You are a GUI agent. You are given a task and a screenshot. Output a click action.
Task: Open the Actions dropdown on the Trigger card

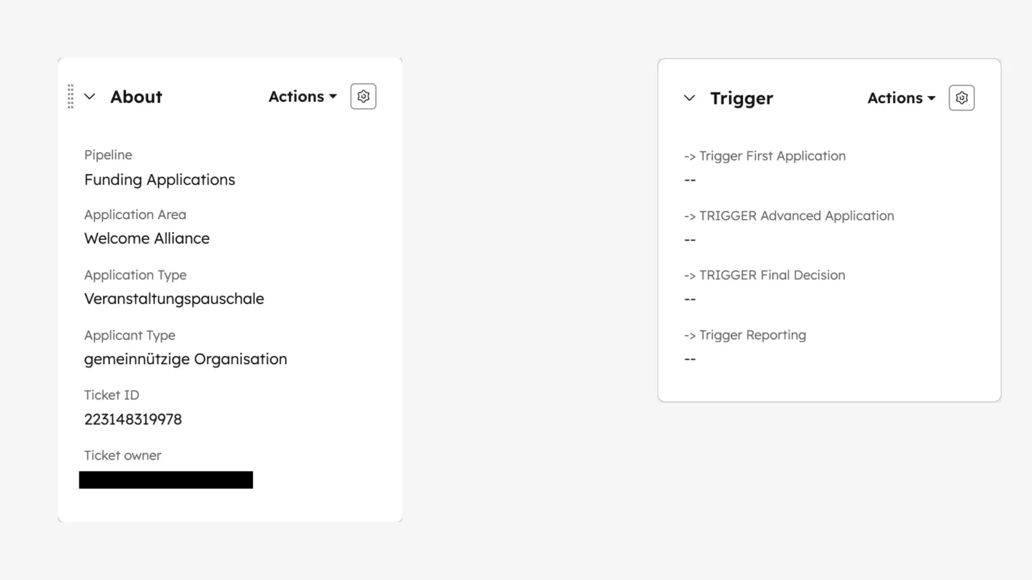click(x=896, y=98)
